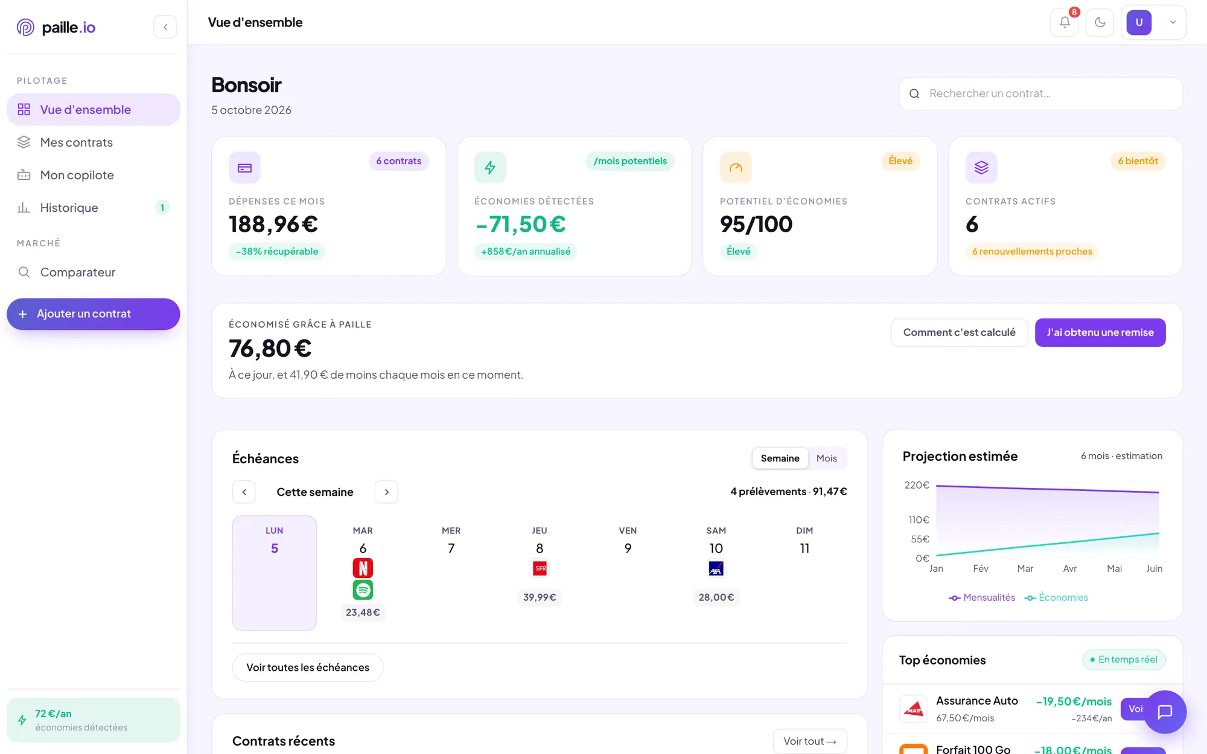Click the credit card icon on Dépenses card
Screen dimensions: 1207x754
point(244,168)
